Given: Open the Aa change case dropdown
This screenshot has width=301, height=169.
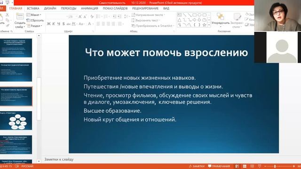Looking at the screenshot, I should [81, 24].
